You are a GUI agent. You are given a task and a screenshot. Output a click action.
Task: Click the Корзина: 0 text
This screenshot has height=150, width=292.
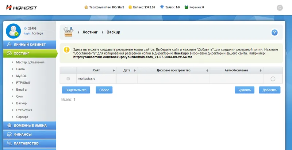pyautogui.click(x=197, y=7)
